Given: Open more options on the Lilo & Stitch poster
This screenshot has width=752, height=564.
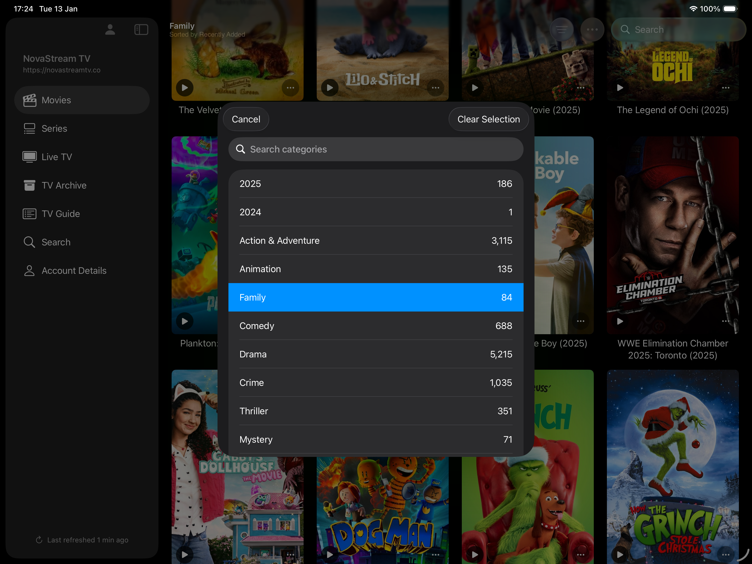Looking at the screenshot, I should point(436,88).
